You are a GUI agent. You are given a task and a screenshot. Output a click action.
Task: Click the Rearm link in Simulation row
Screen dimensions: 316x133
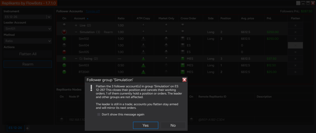(x=108, y=32)
